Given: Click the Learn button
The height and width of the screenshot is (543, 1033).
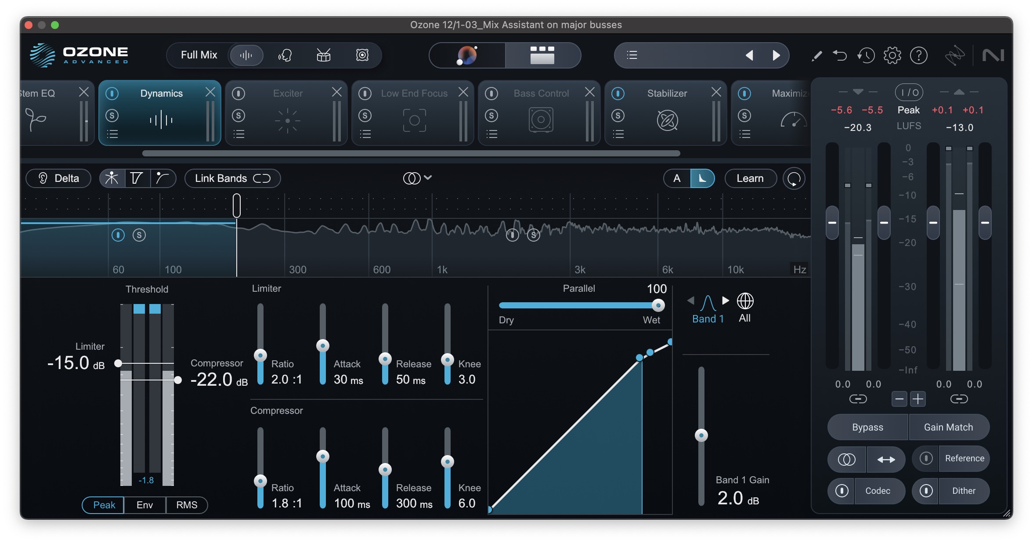Looking at the screenshot, I should (750, 178).
